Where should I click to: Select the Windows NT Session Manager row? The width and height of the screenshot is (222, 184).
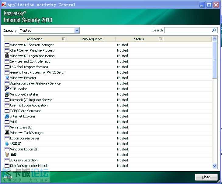tap(108, 45)
